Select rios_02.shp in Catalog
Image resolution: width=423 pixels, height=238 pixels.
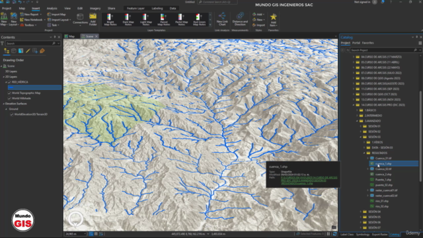coord(382,206)
